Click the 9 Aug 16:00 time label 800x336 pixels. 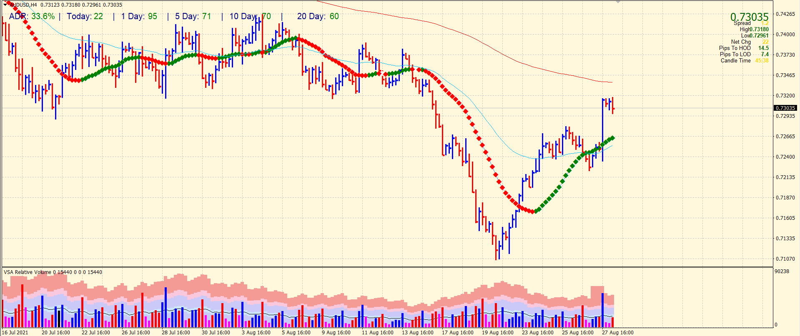click(x=336, y=332)
